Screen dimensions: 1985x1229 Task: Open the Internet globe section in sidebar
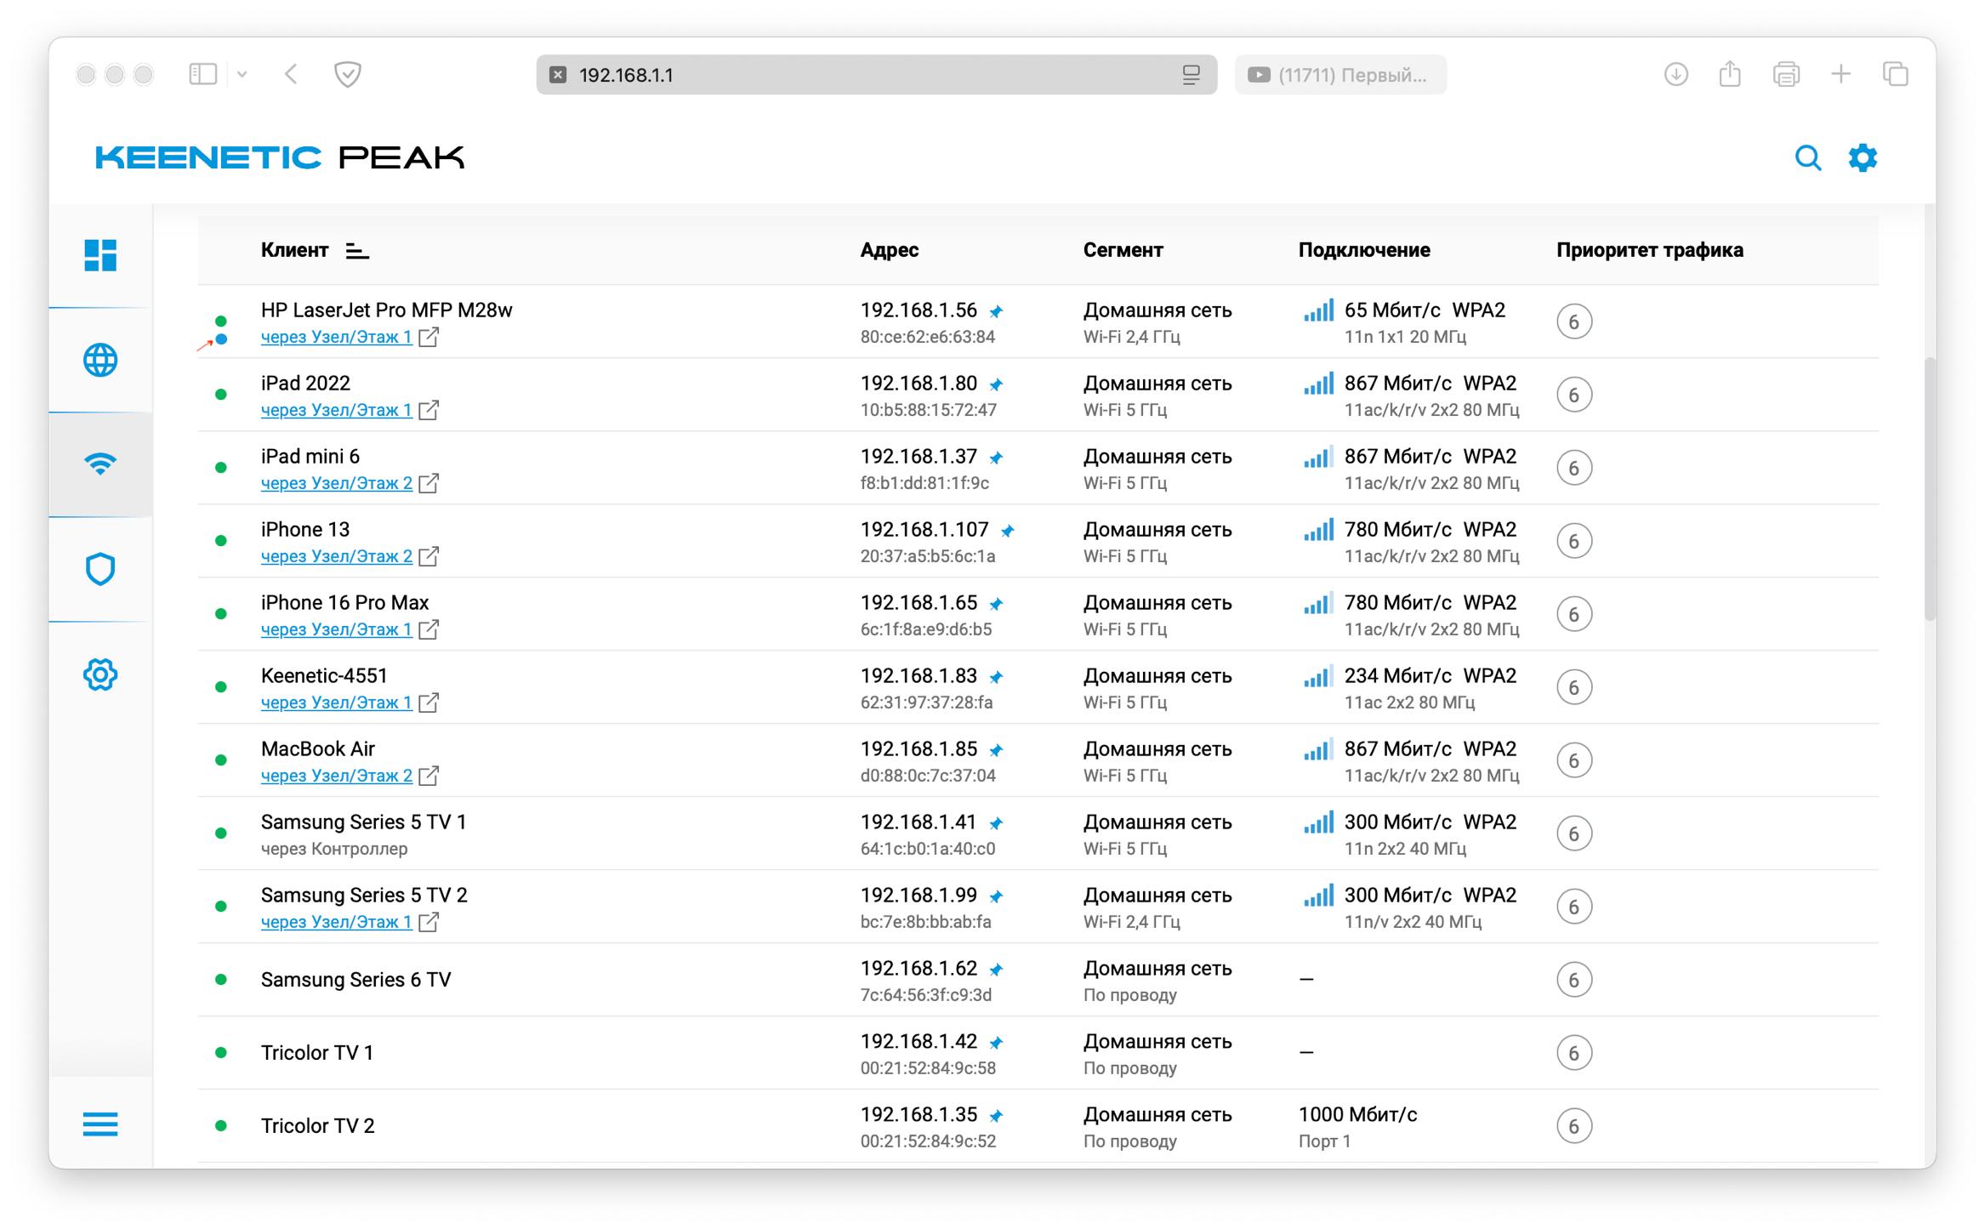[100, 361]
